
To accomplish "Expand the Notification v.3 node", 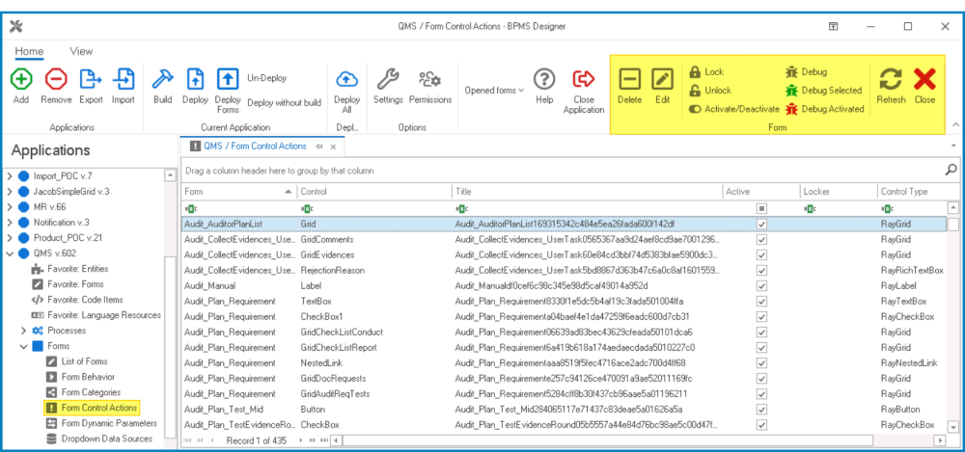I will click(x=10, y=222).
